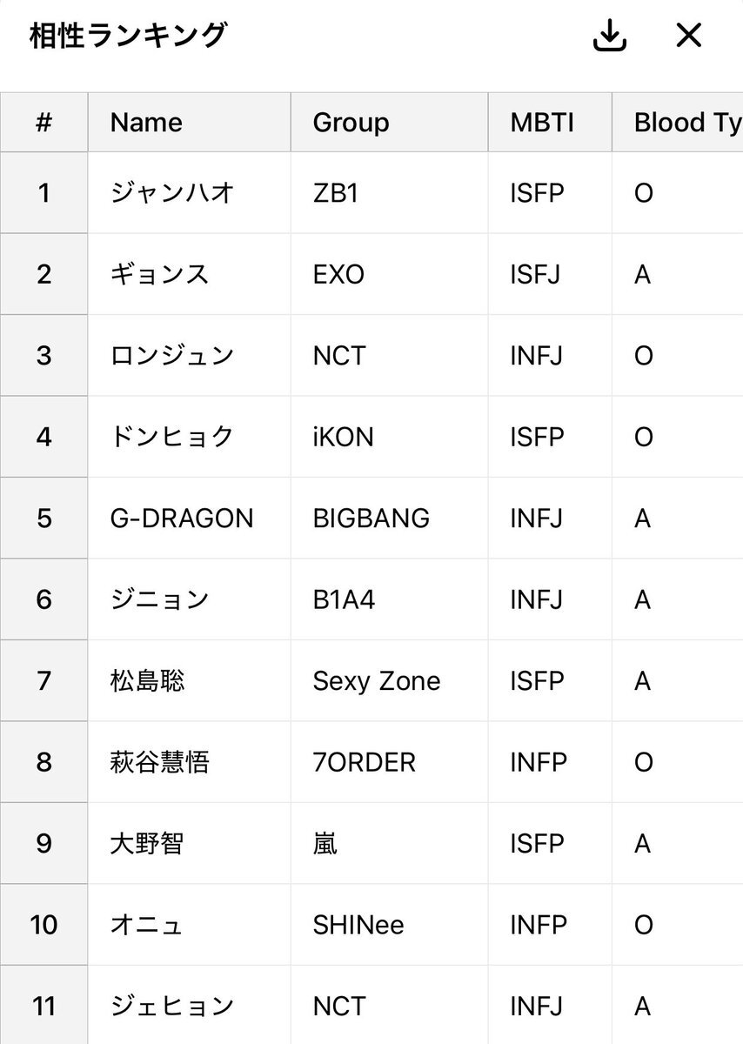Viewport: 743px width, 1044px height.
Task: Click the MBTI column header
Action: (x=550, y=122)
